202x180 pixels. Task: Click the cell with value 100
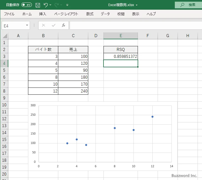click(x=73, y=56)
